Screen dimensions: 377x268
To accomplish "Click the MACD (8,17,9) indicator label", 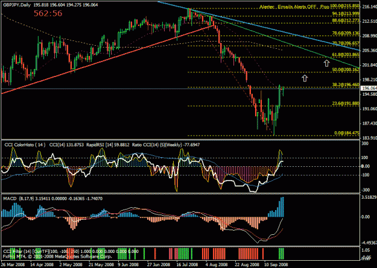I will (x=18, y=199).
